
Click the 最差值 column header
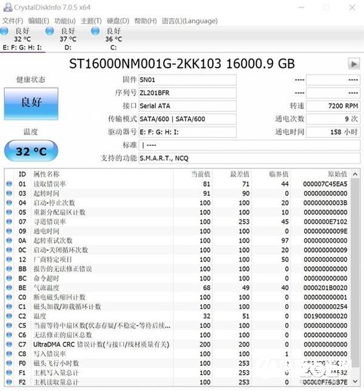232,174
